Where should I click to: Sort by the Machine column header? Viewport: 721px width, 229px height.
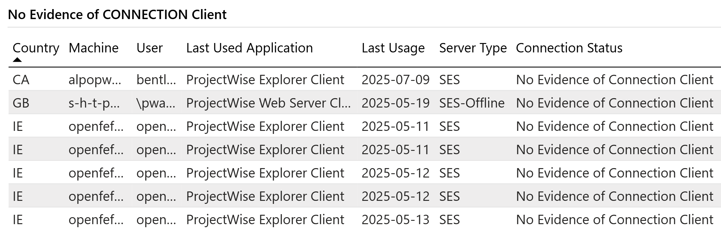click(x=93, y=48)
